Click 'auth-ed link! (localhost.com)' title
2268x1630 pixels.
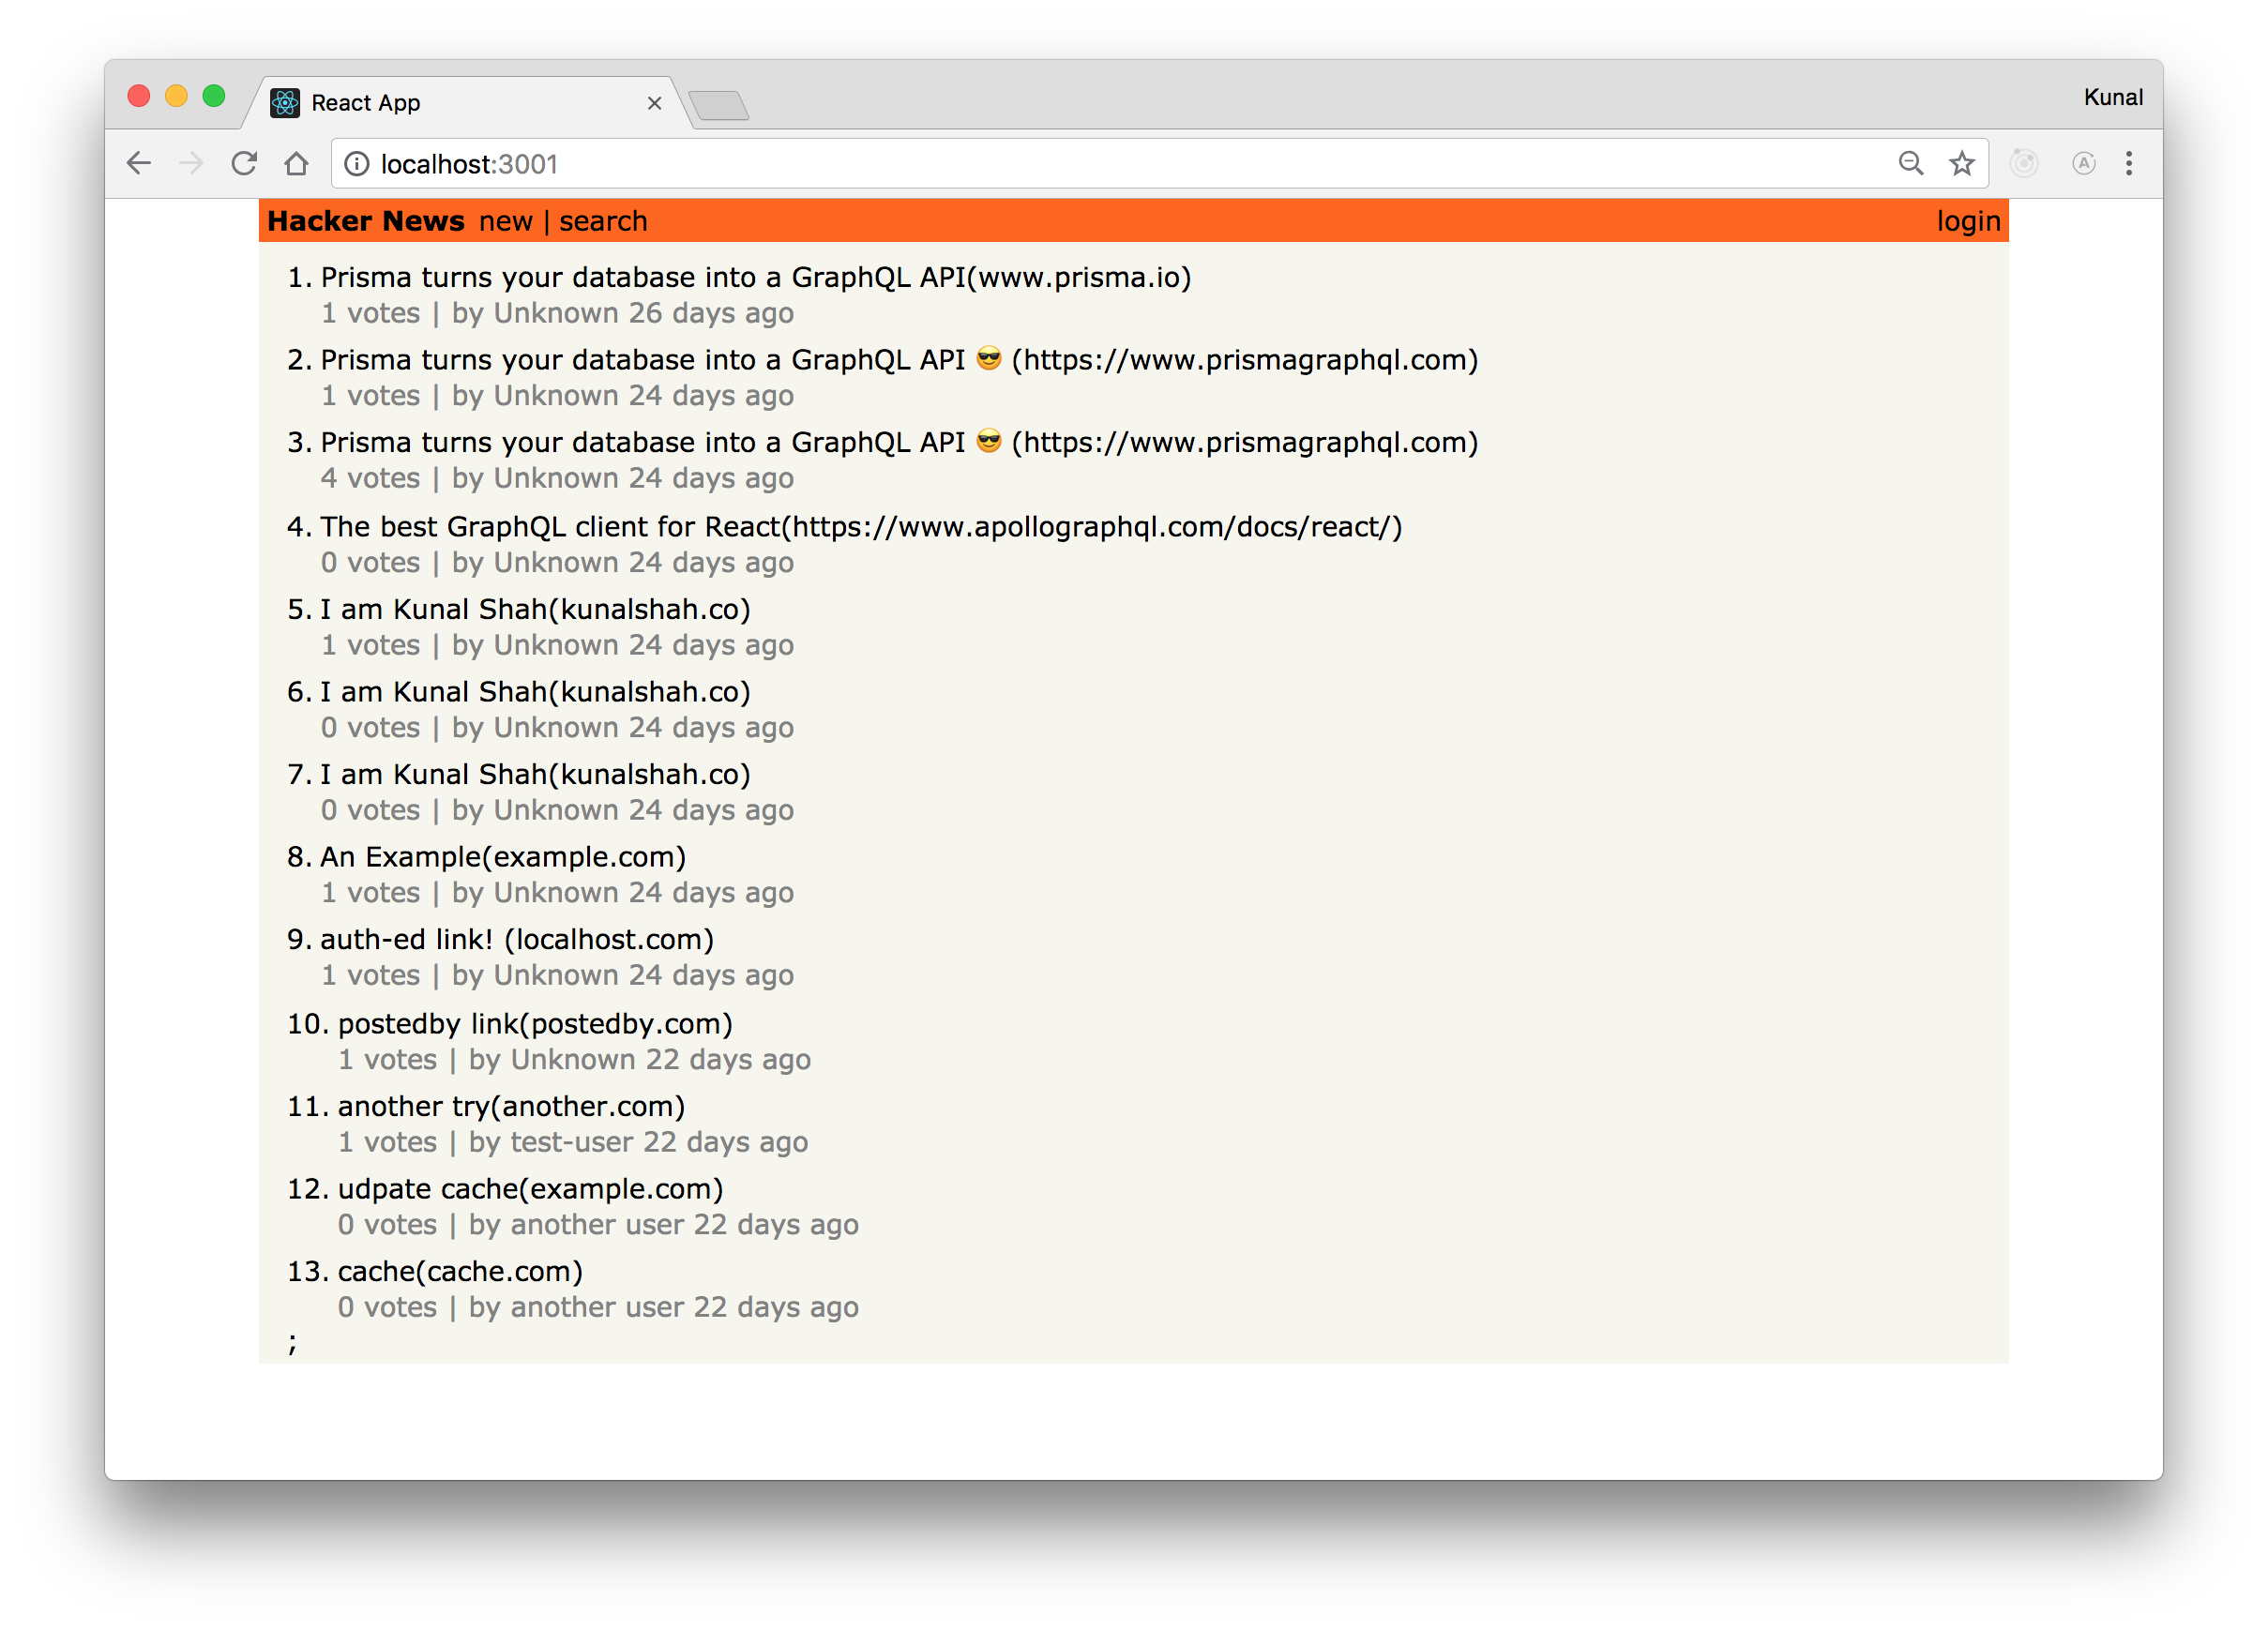coord(517,940)
